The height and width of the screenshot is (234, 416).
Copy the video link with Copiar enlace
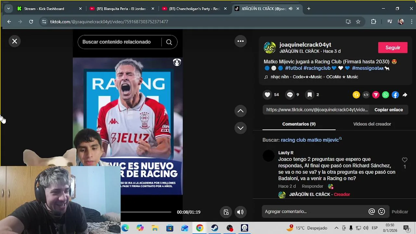click(x=388, y=110)
